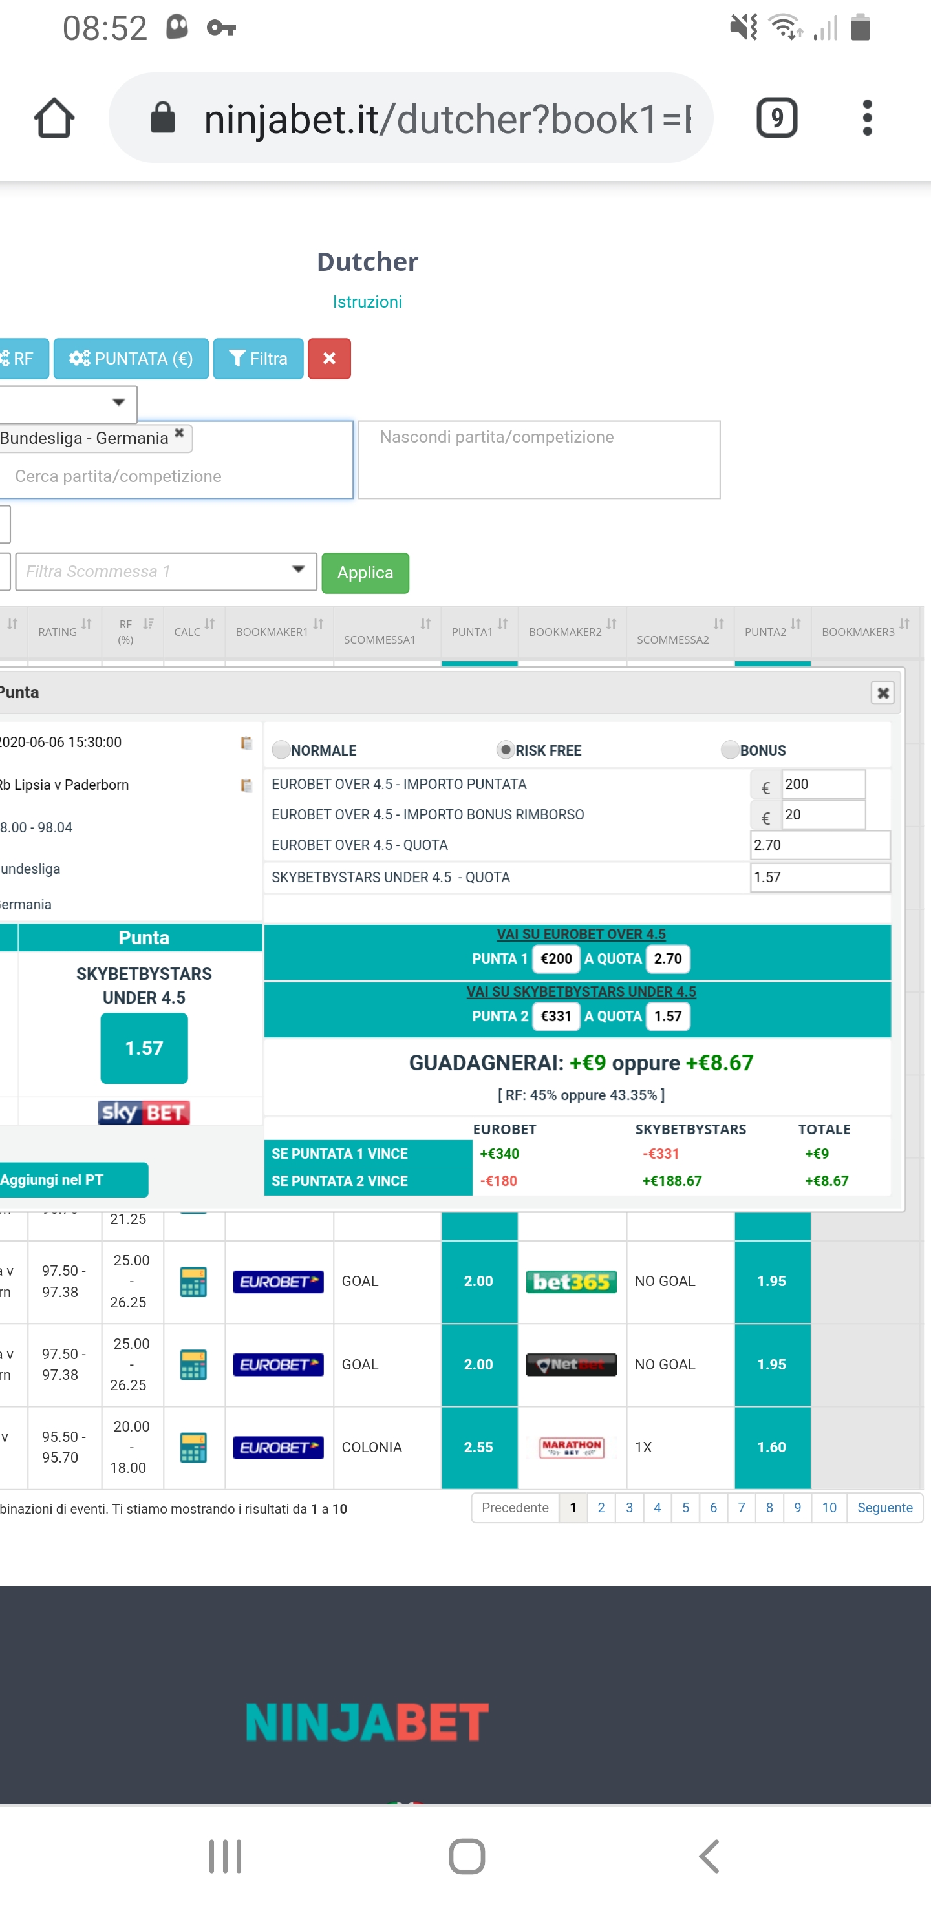Click Aggiungi nel PT button
The image size is (931, 1913).
73,1180
